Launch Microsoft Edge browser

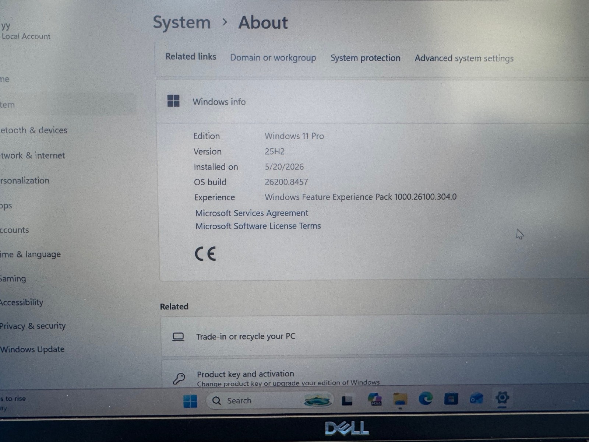pyautogui.click(x=425, y=399)
